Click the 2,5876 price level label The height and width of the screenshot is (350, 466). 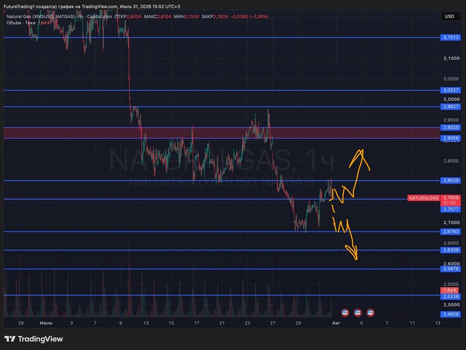pyautogui.click(x=451, y=269)
